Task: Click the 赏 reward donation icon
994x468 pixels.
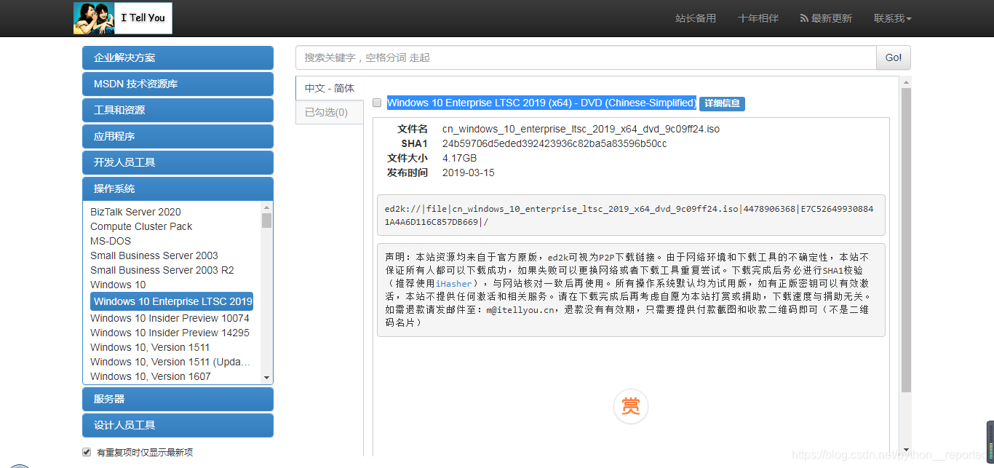Action: click(631, 406)
